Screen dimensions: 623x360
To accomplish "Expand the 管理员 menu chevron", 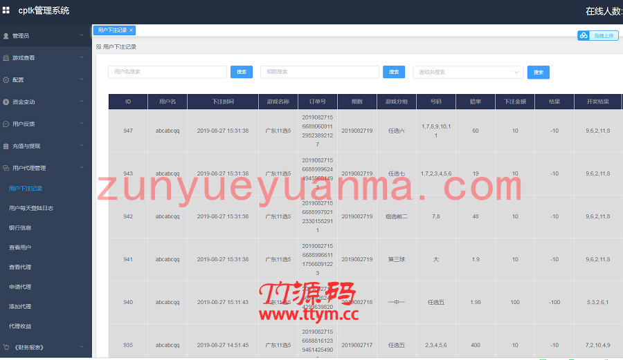I will [x=82, y=35].
